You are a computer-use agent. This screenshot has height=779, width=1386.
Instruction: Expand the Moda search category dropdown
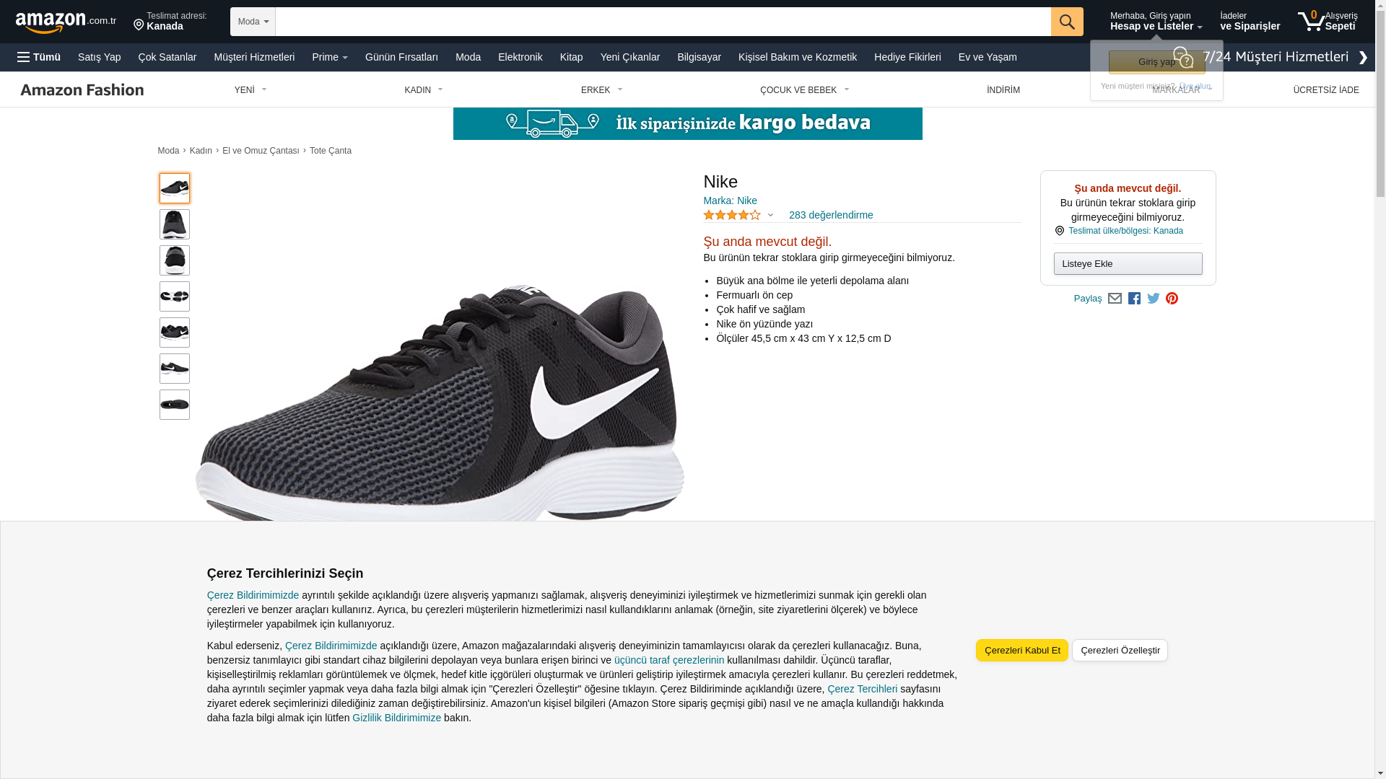pos(253,22)
